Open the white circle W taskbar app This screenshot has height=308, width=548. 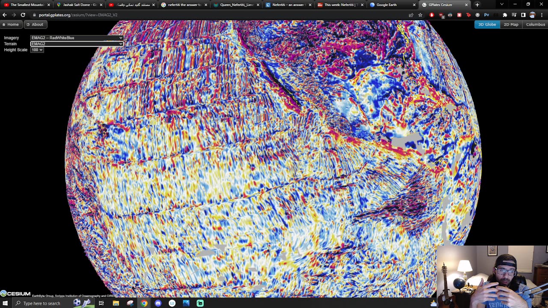pyautogui.click(x=172, y=303)
